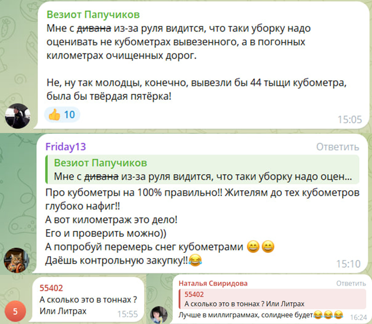Open Наталья Свиридова's avatar photo
This screenshot has width=372, height=324.
(159, 315)
